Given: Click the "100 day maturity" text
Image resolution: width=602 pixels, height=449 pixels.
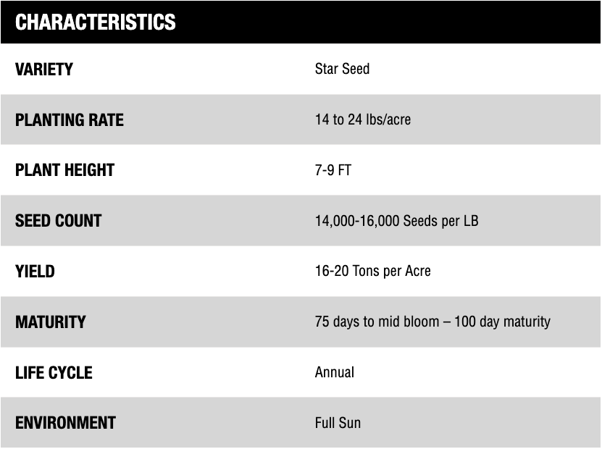Looking at the screenshot, I should [502, 322].
